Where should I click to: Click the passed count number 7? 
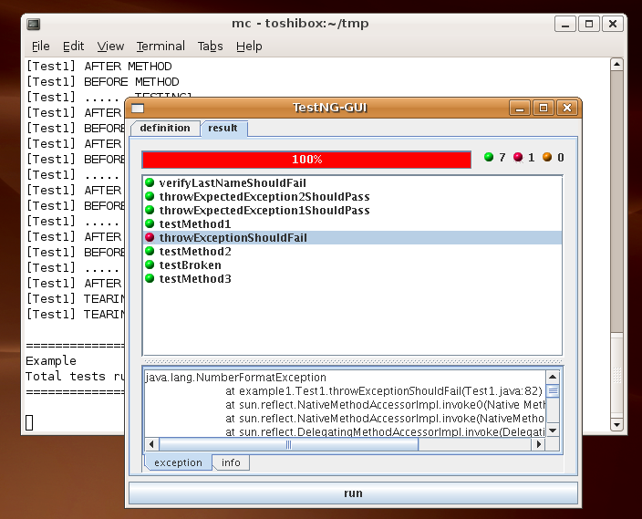point(502,157)
